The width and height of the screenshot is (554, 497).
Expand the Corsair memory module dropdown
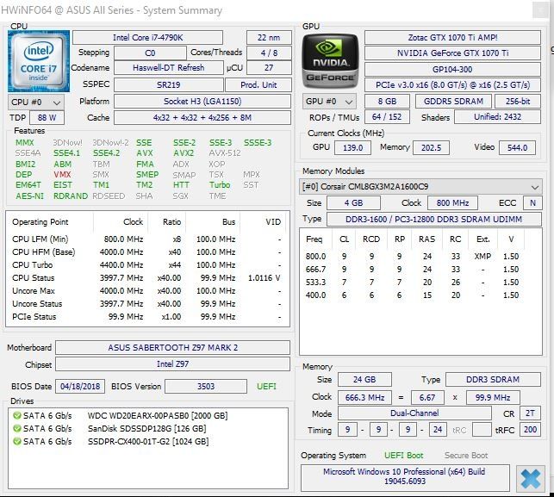(420, 187)
